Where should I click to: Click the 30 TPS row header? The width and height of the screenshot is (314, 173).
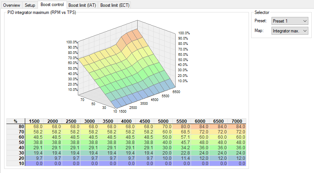pos(16,153)
